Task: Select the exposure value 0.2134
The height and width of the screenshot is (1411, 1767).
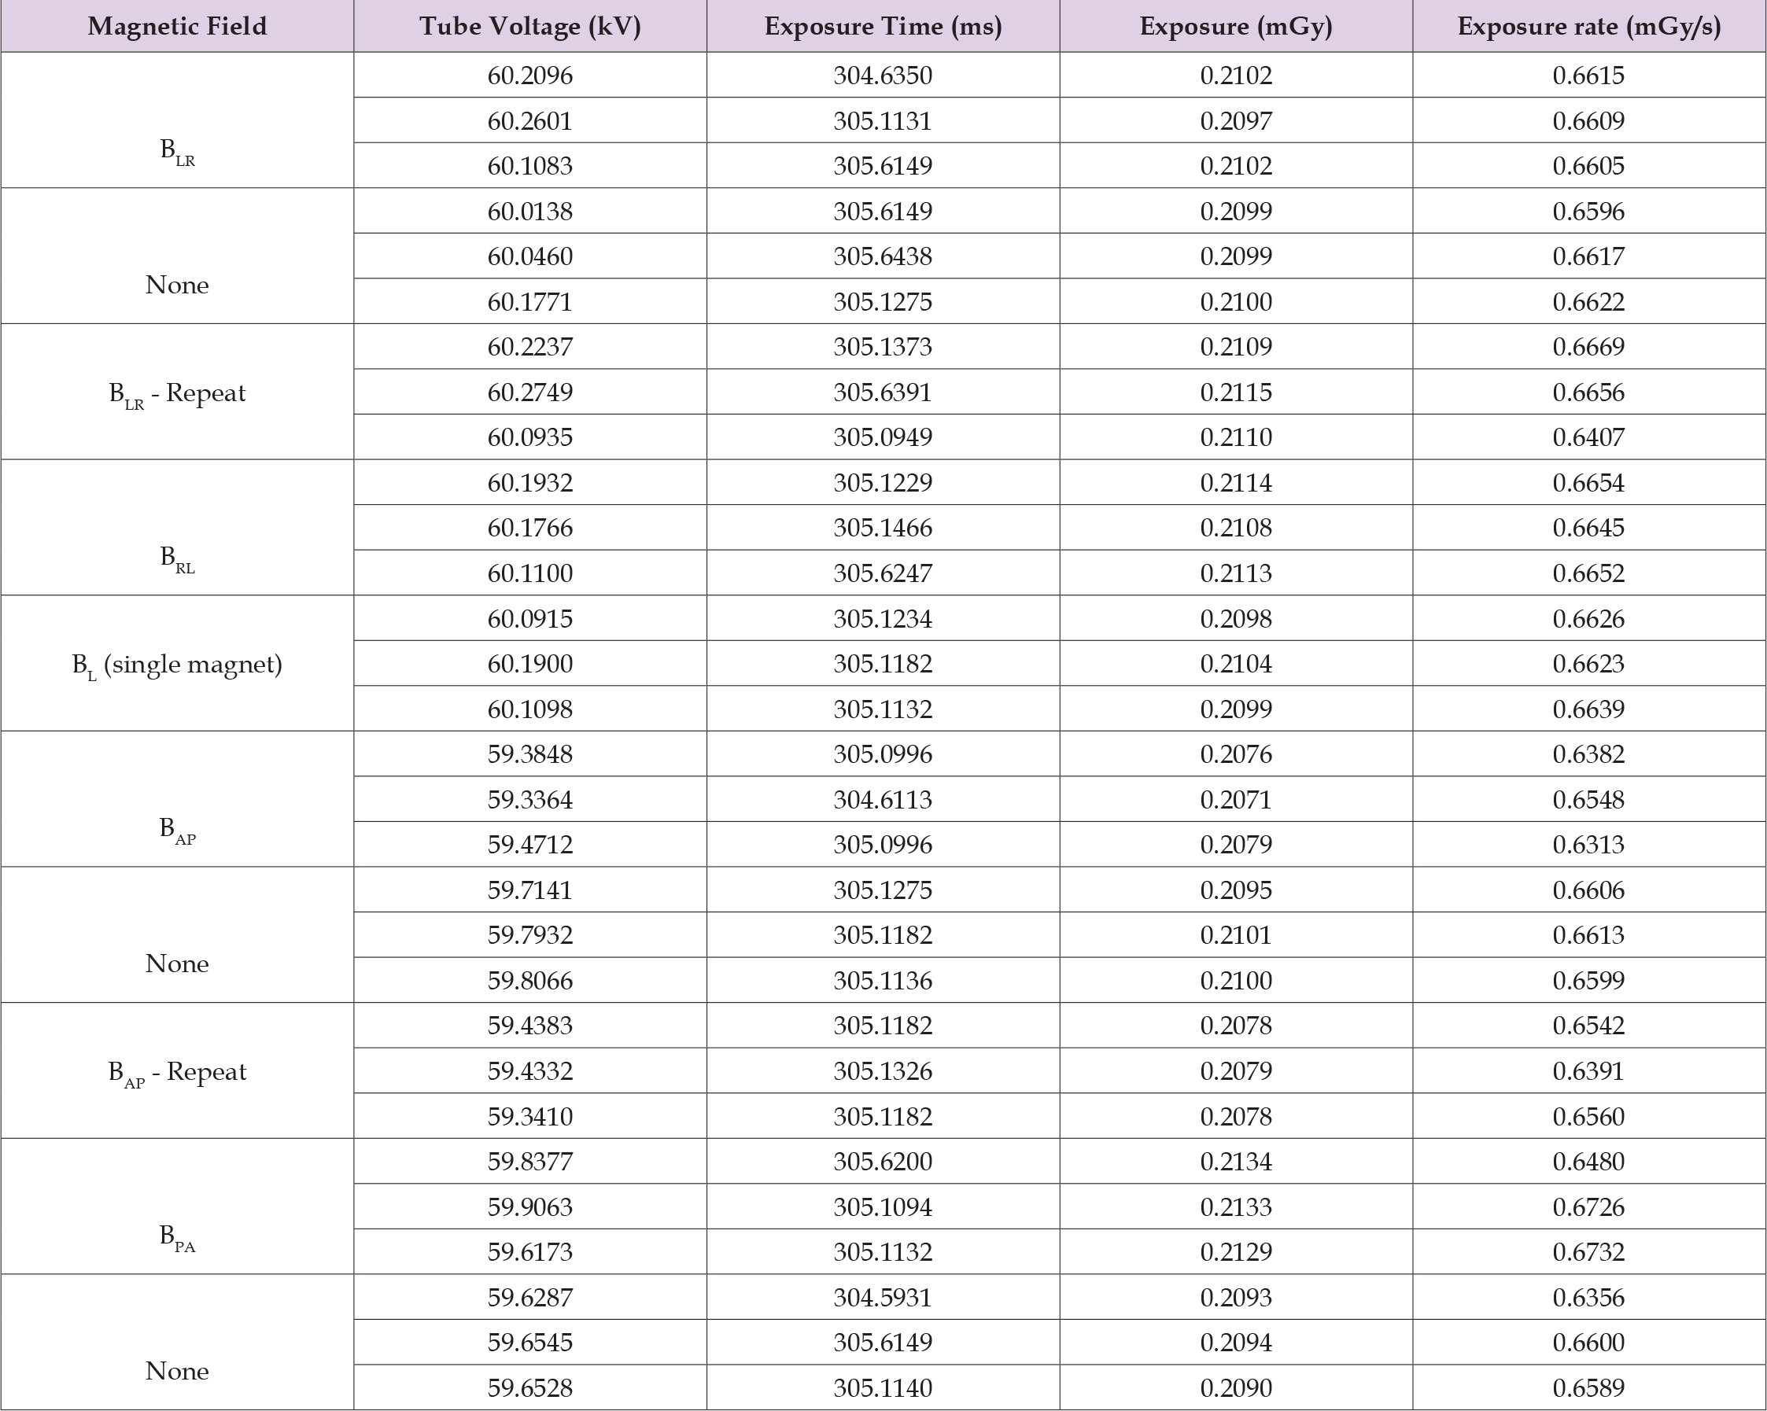Action: point(1235,1161)
